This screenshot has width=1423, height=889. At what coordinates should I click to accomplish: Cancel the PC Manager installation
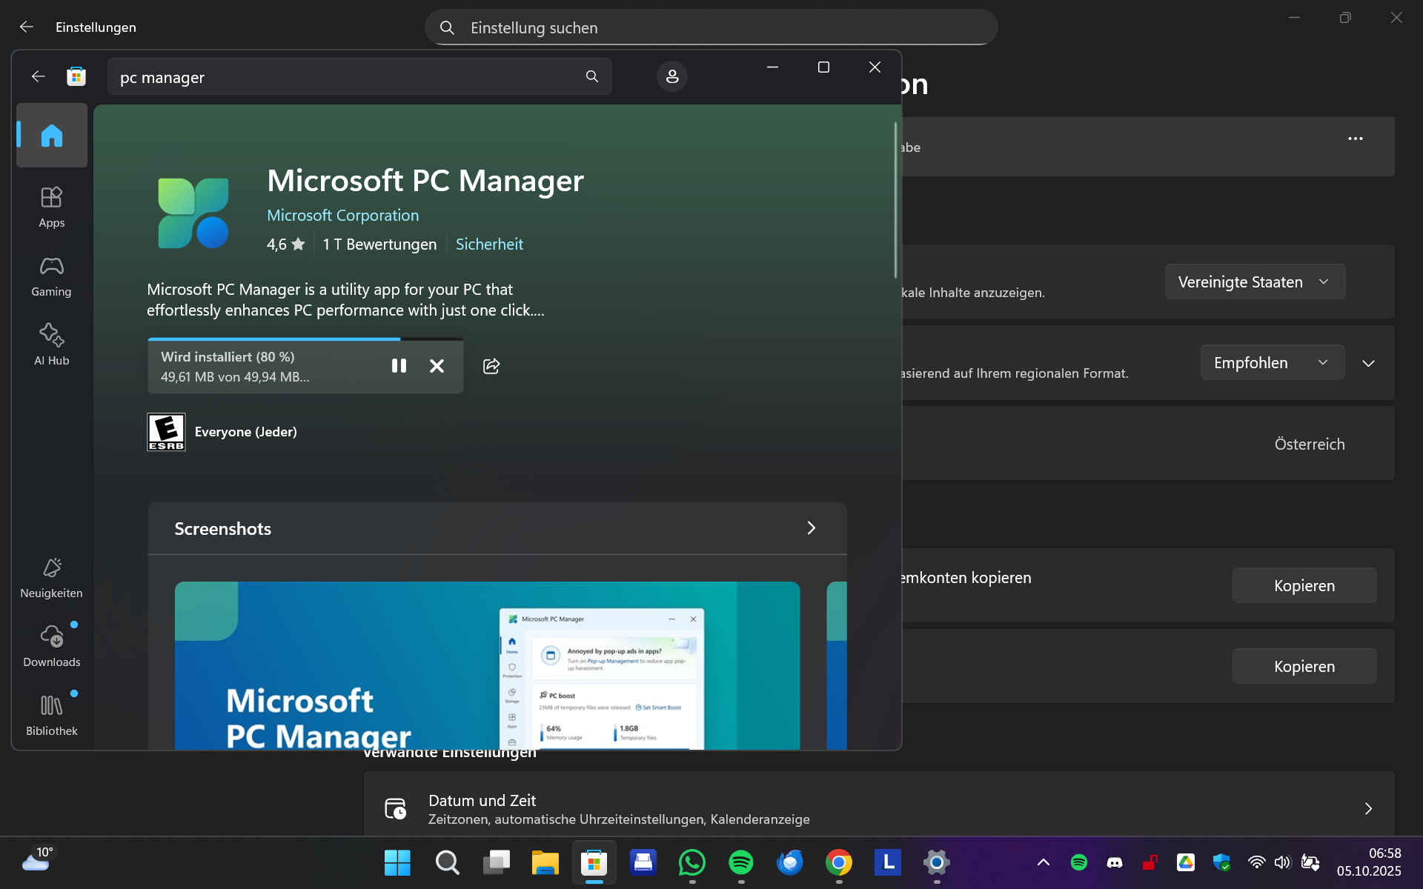(x=437, y=366)
